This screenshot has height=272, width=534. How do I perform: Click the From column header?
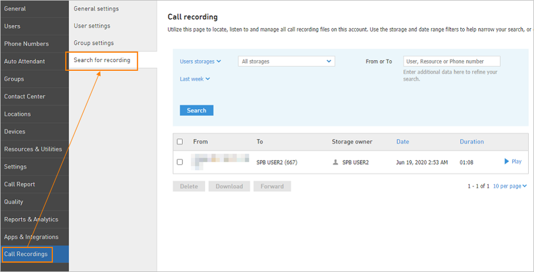point(200,142)
